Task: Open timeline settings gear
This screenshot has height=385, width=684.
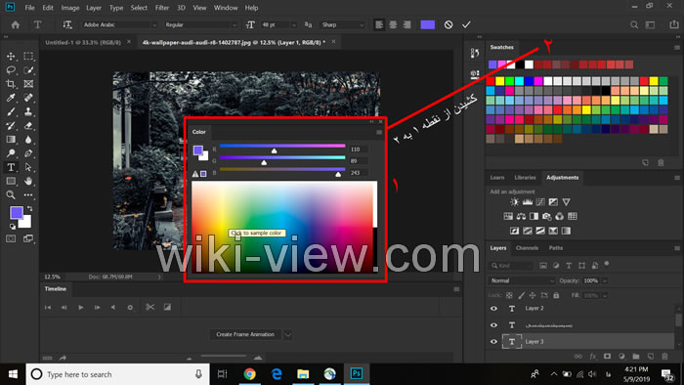Action: tap(130, 308)
